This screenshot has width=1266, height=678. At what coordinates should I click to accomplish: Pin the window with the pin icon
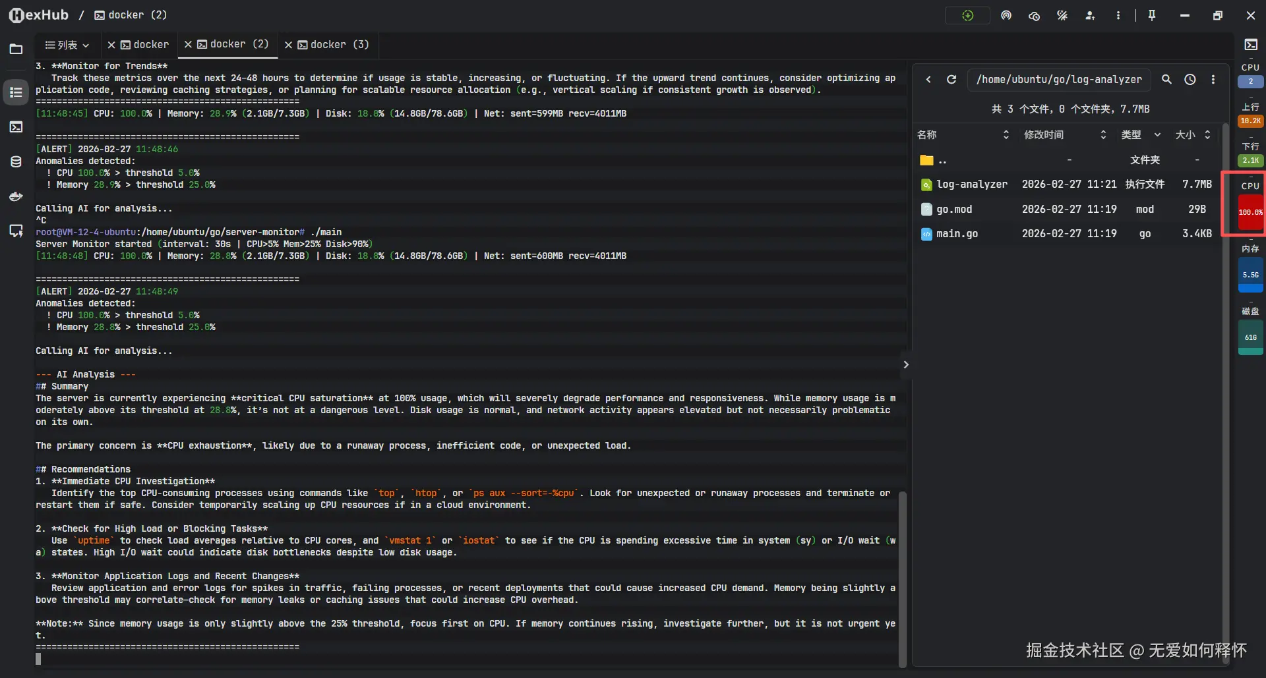point(1152,15)
